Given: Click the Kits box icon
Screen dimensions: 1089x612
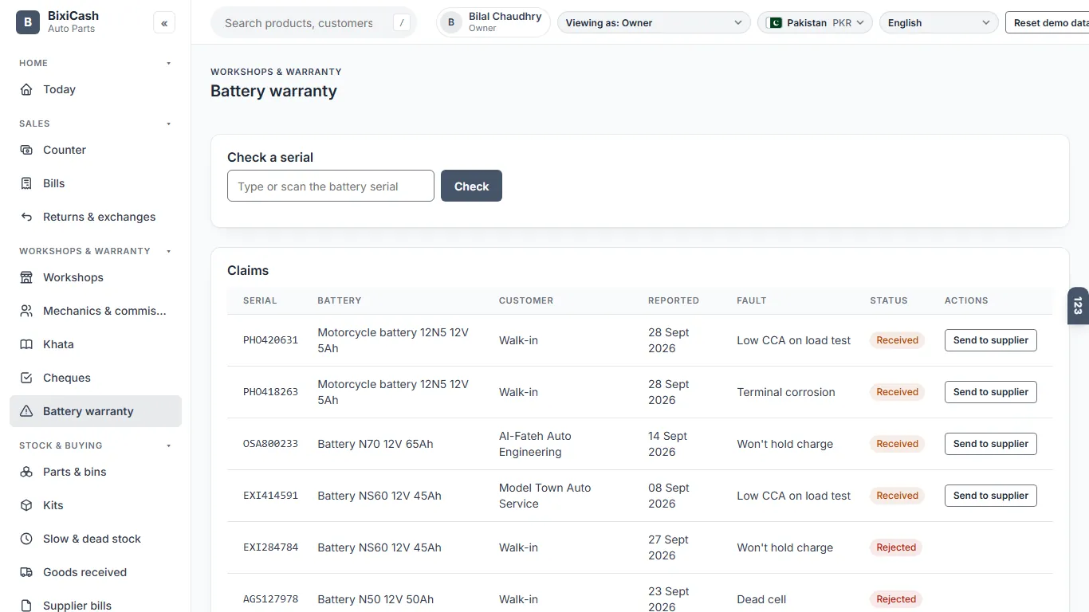Looking at the screenshot, I should coord(26,505).
